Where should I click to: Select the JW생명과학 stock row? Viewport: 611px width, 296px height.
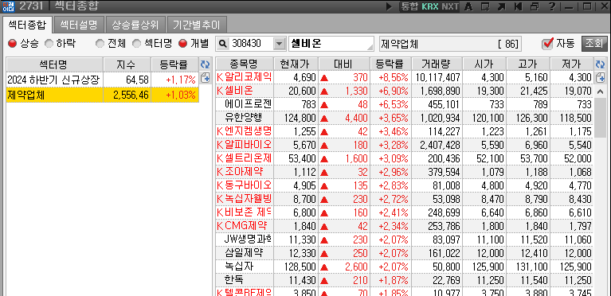click(x=405, y=240)
